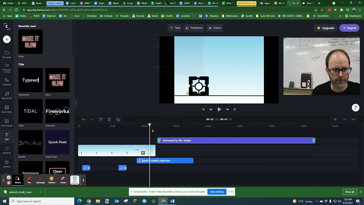Zoom in the timeline with plus
Screen dimensions: 364x205
[335, 119]
